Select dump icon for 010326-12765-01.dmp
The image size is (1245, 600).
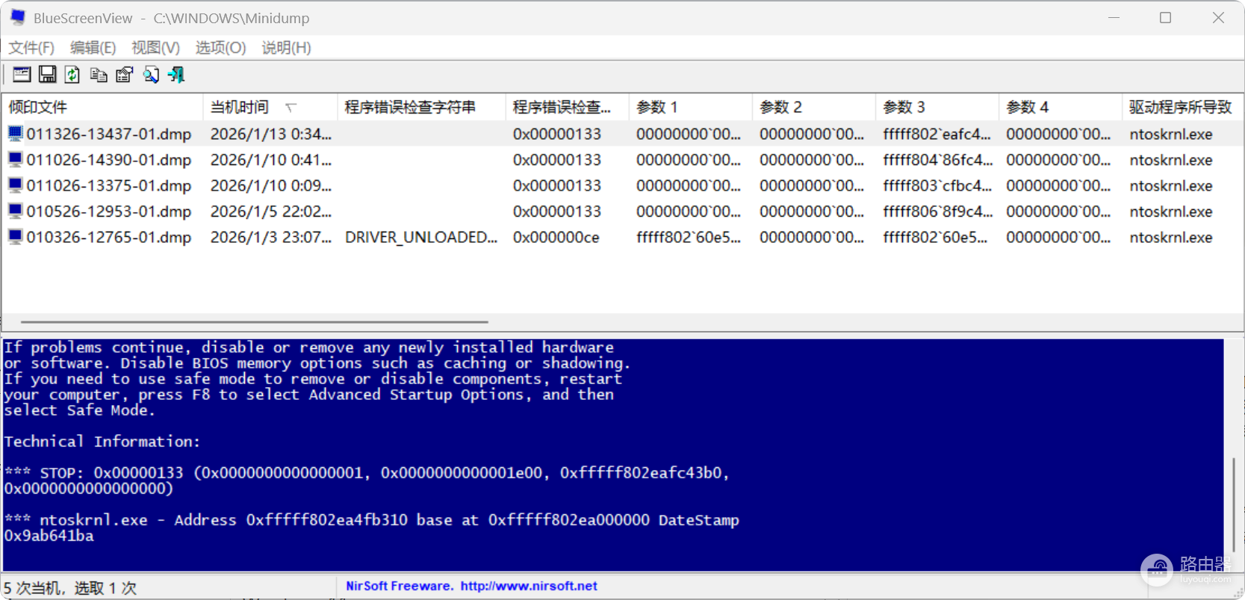pos(15,237)
